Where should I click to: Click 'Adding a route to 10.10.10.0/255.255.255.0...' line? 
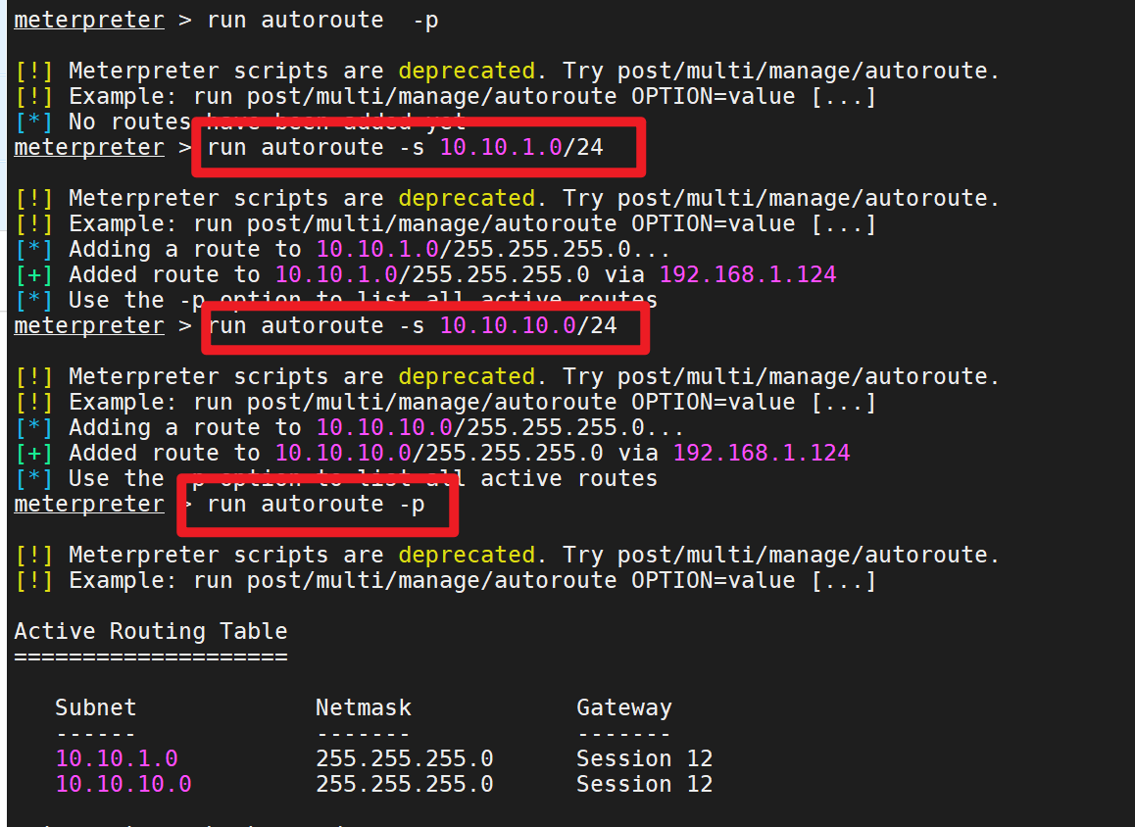pos(350,427)
